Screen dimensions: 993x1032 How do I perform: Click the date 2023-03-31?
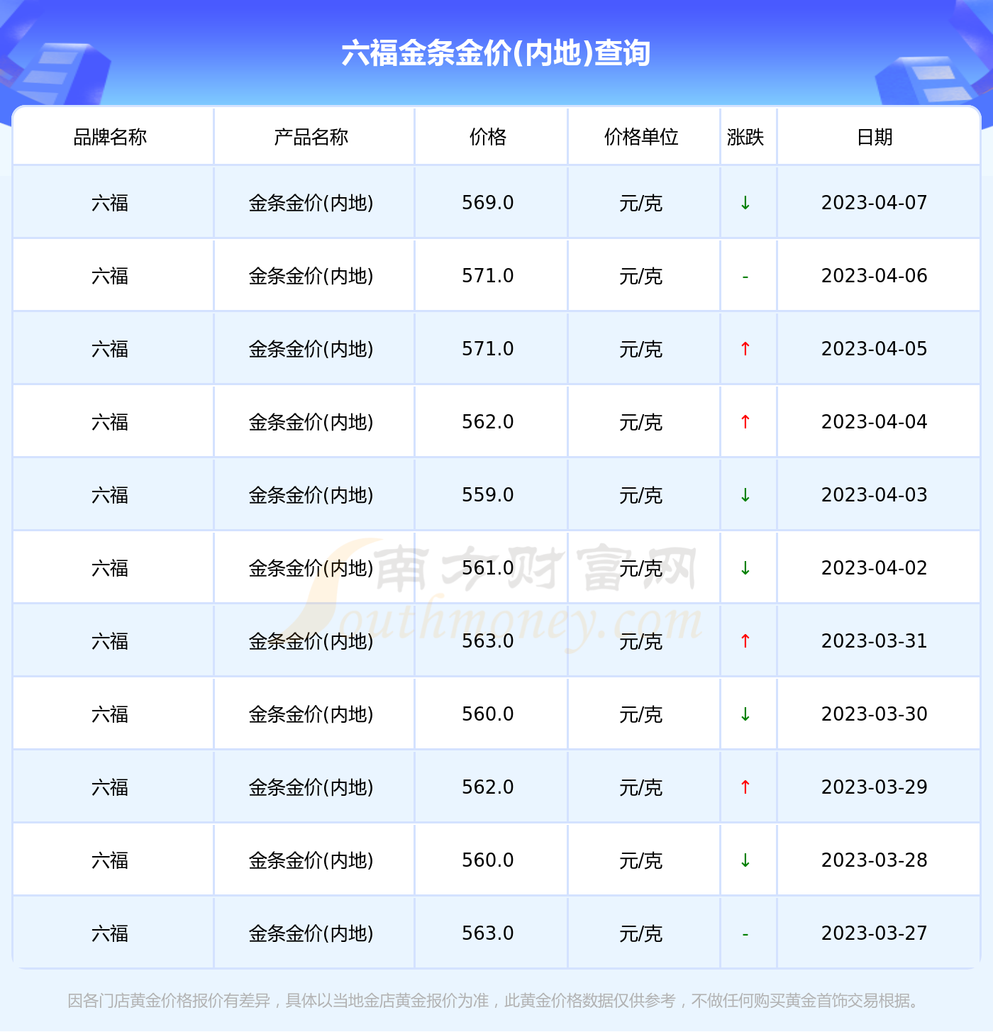[875, 641]
